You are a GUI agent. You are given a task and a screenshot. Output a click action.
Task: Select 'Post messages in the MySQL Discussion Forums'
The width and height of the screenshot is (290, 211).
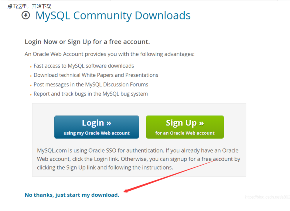point(91,85)
